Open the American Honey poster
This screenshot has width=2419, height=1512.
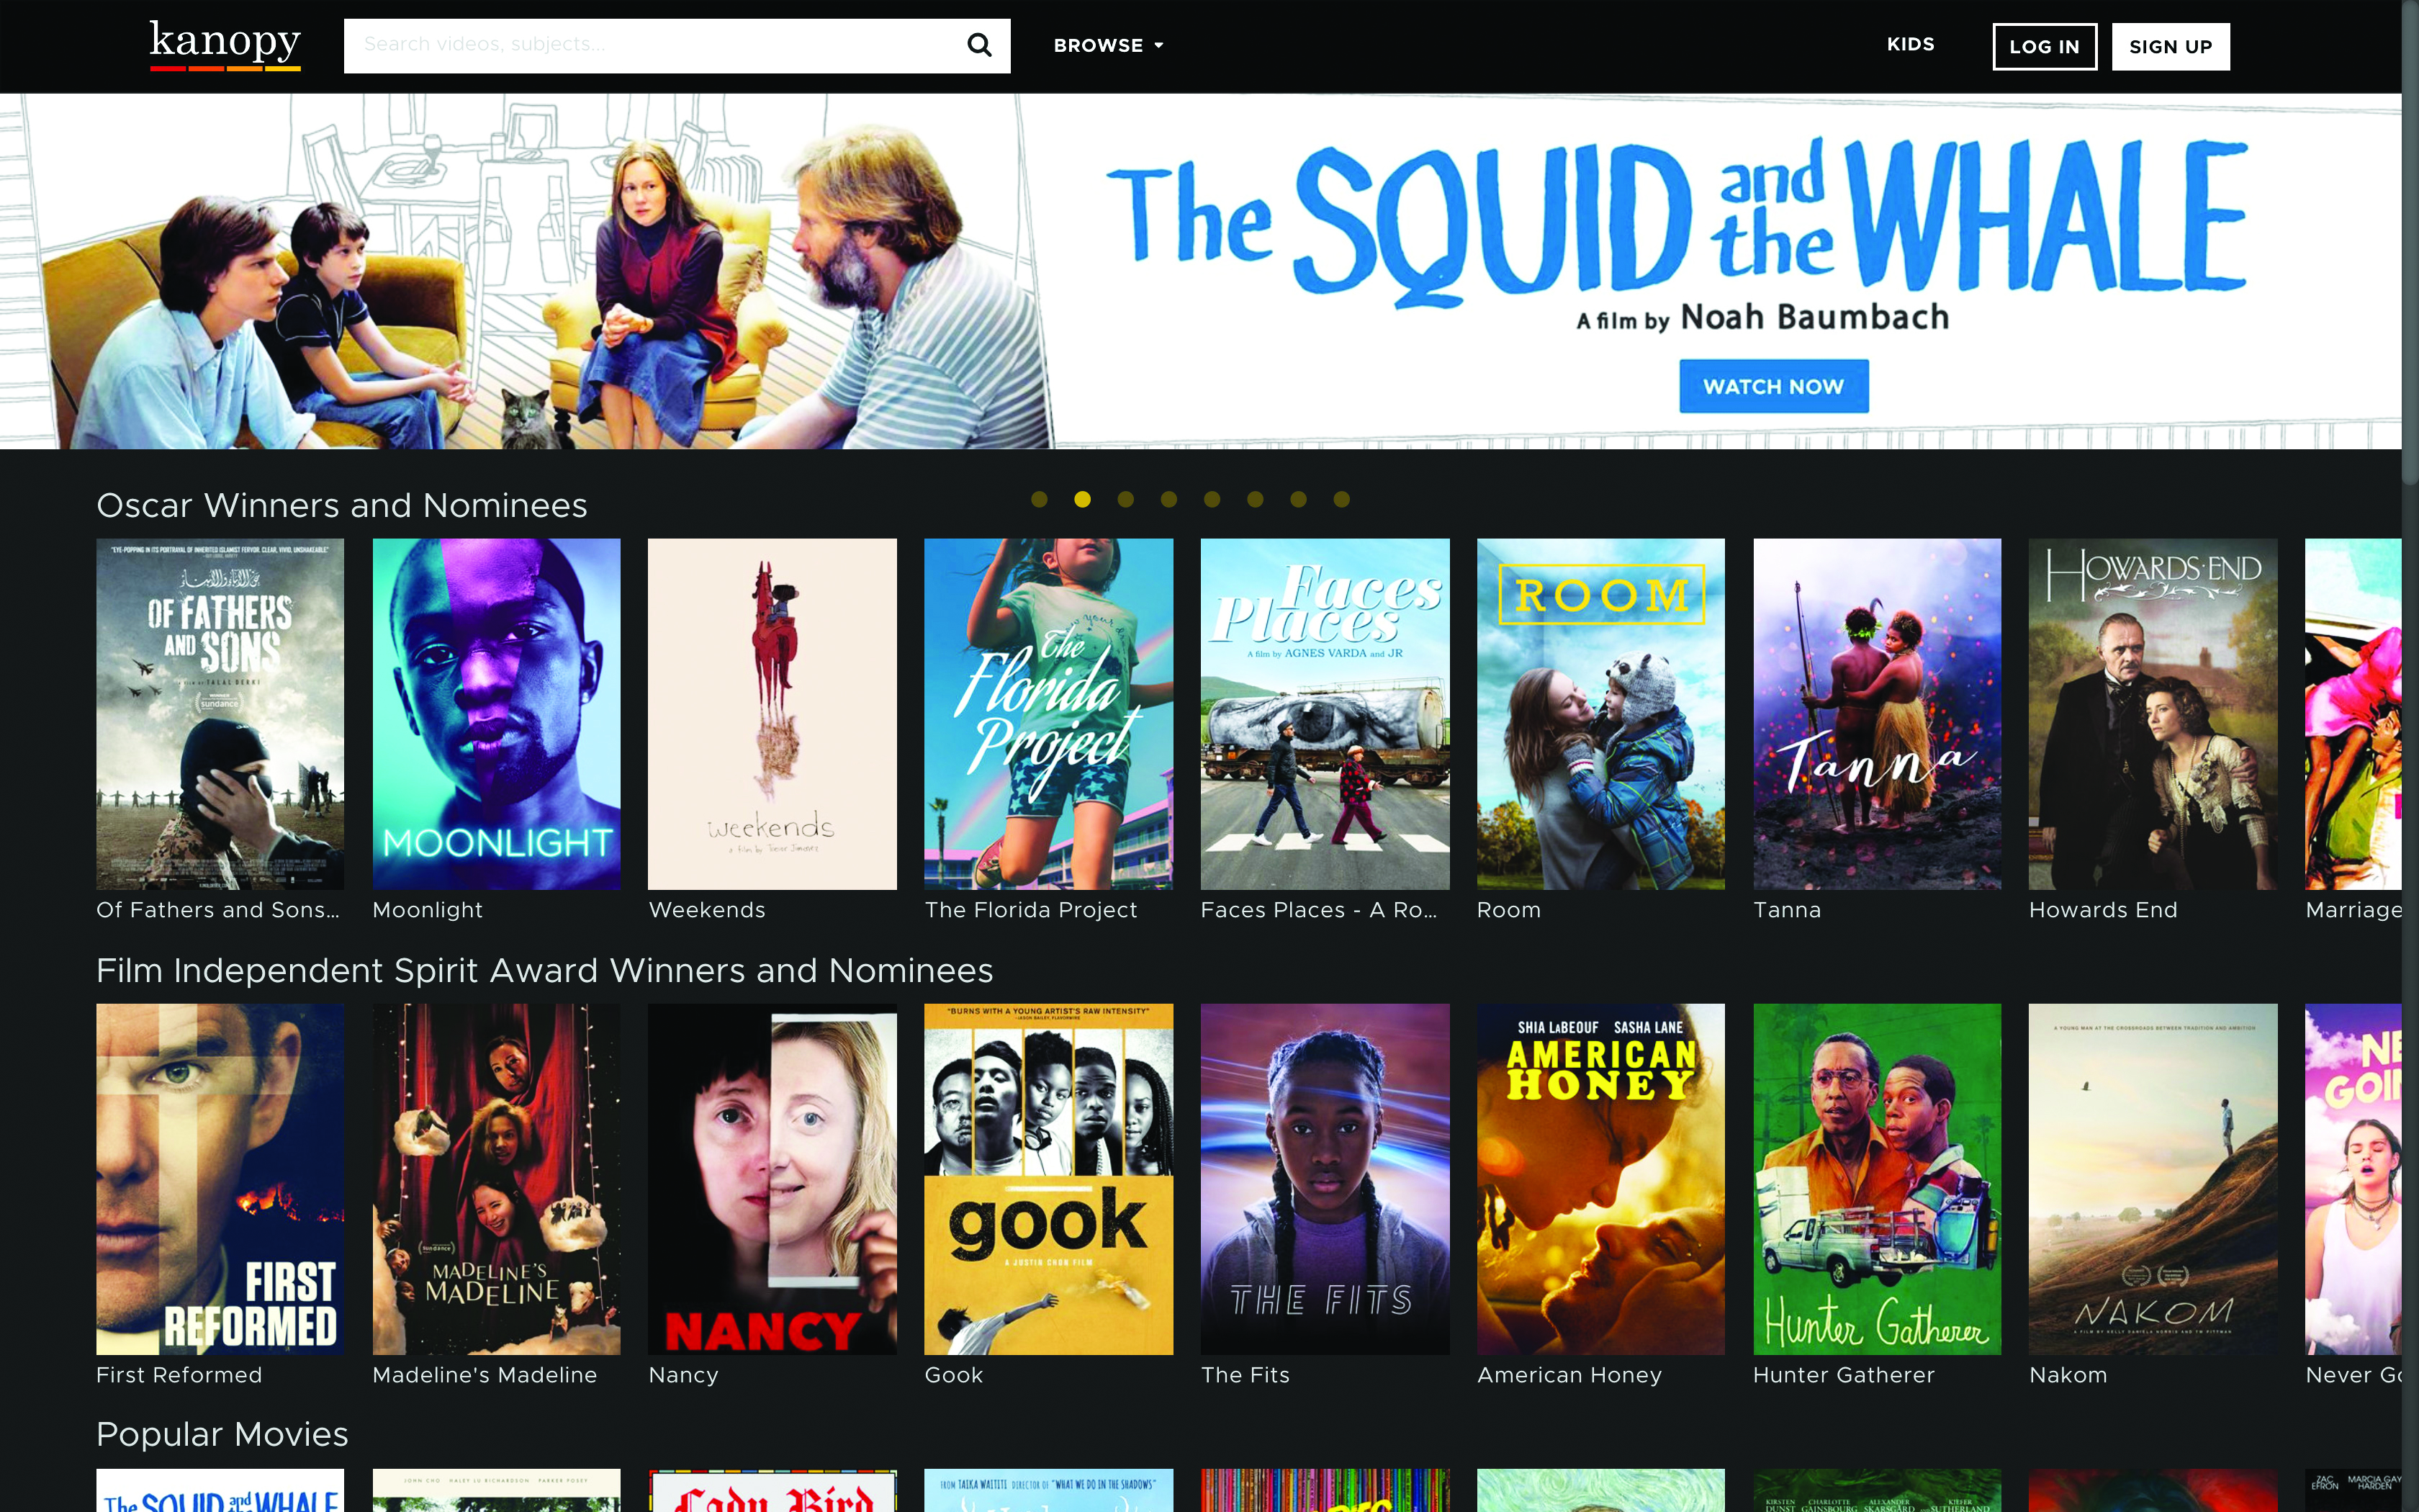tap(1600, 1178)
